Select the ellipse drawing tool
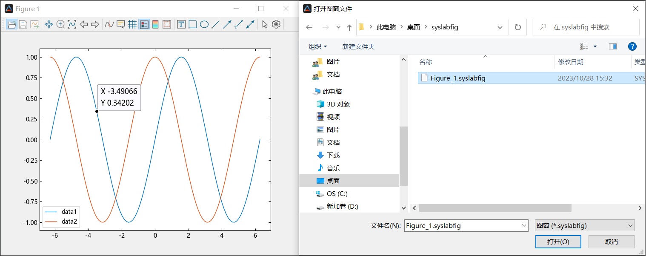646x256 pixels. pyautogui.click(x=204, y=25)
